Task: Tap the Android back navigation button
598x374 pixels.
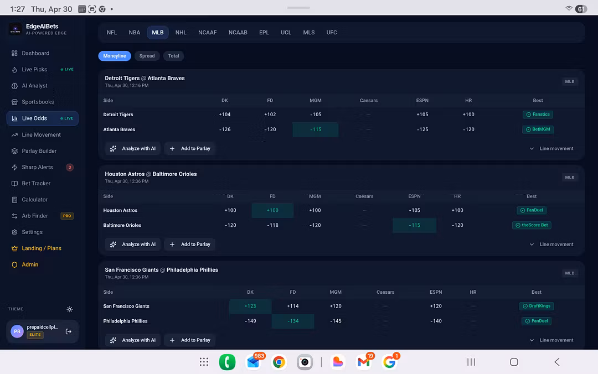Action: pyautogui.click(x=557, y=362)
